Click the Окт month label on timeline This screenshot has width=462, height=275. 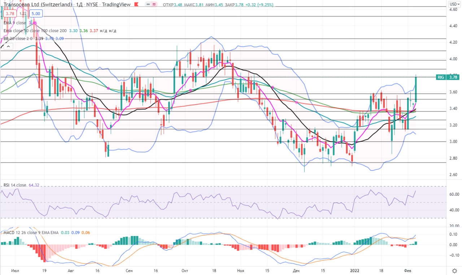[x=185, y=270]
